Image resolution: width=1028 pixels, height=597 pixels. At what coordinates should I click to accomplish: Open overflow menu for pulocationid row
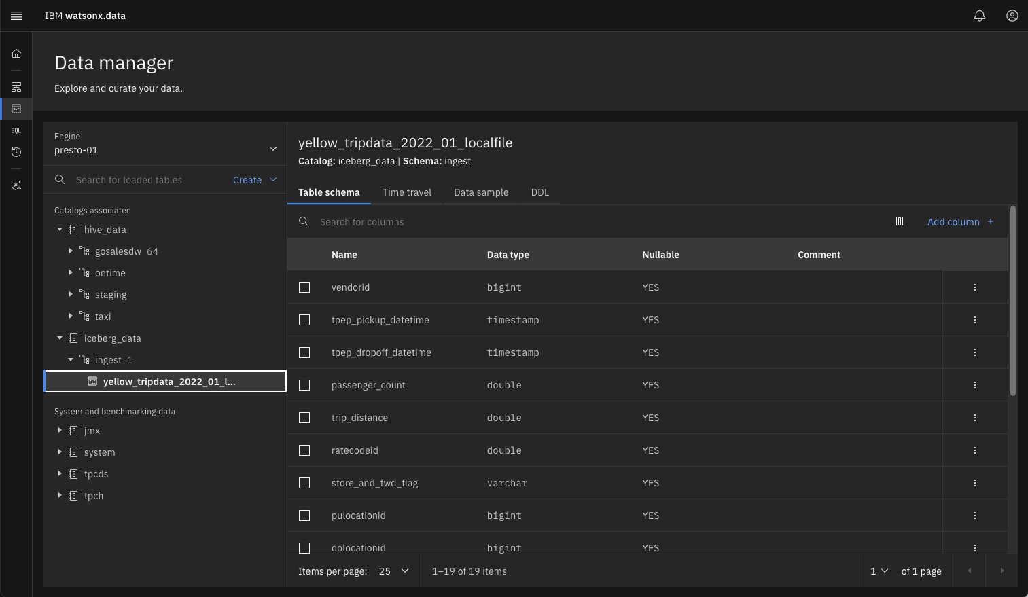[975, 515]
